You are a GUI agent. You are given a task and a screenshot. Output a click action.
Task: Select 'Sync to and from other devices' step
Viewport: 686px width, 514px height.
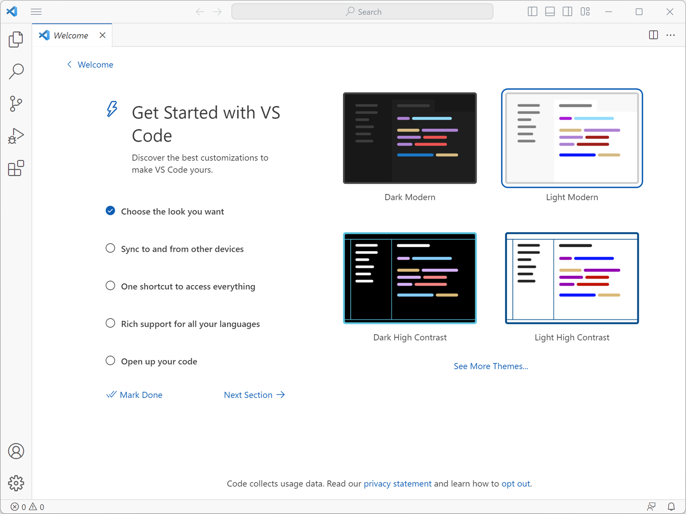click(175, 249)
